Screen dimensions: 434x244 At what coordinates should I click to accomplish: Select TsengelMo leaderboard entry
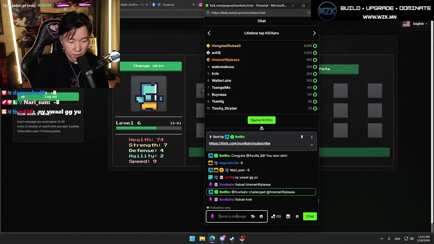(261, 87)
